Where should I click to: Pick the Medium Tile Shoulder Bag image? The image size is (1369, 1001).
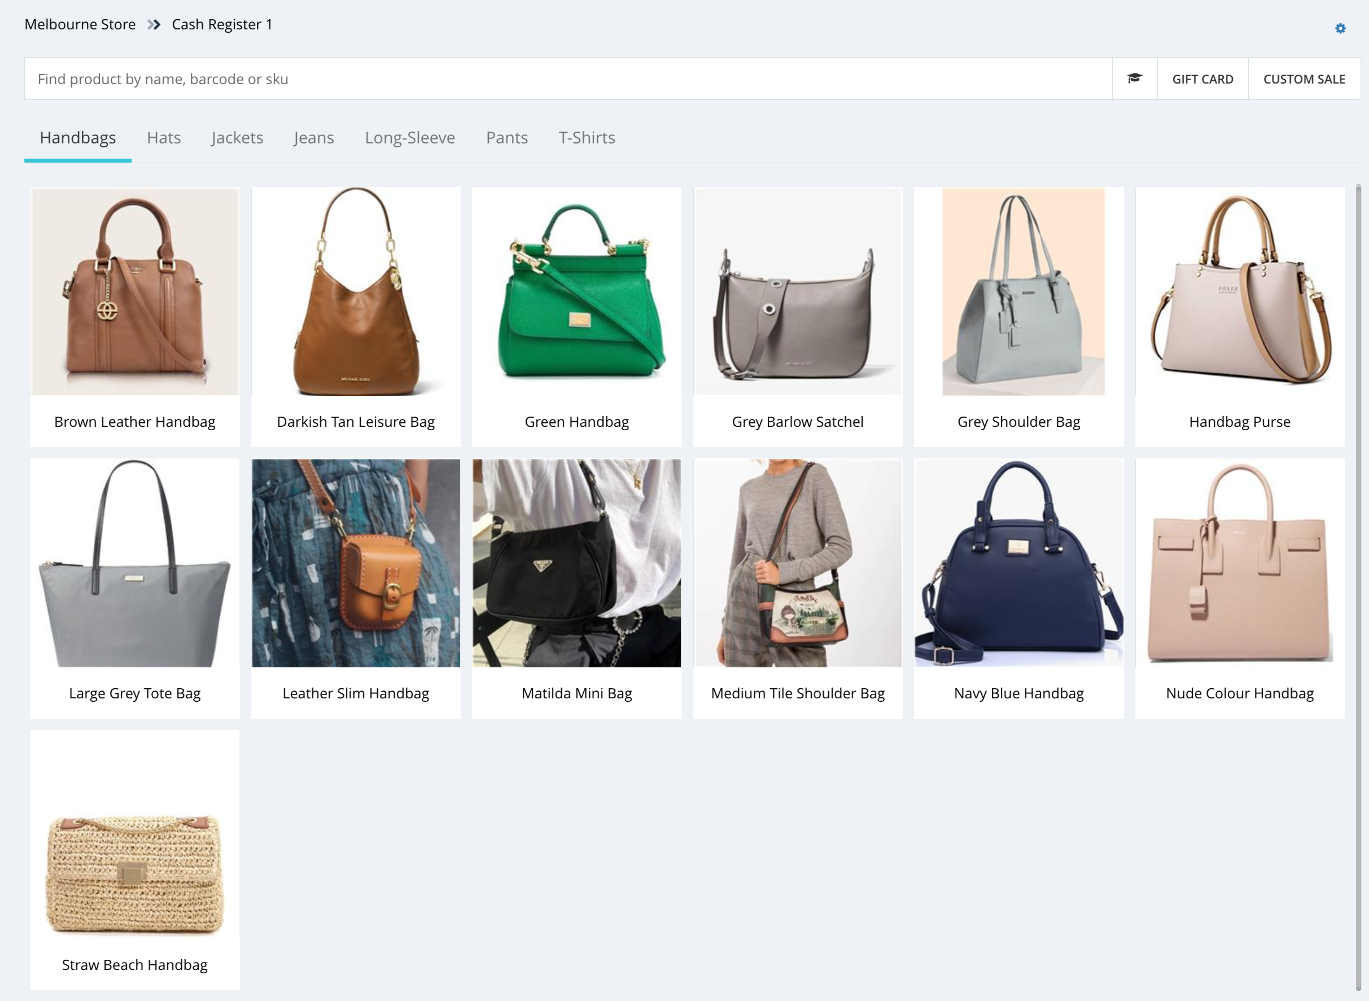tap(797, 563)
